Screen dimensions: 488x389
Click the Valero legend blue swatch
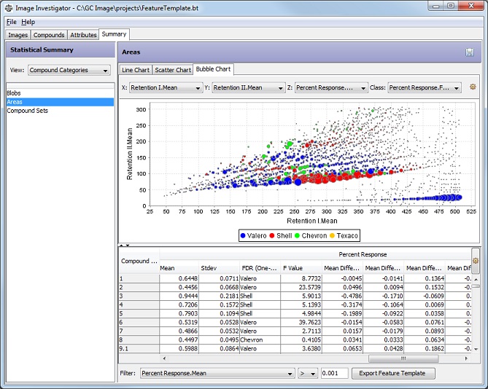pyautogui.click(x=243, y=236)
